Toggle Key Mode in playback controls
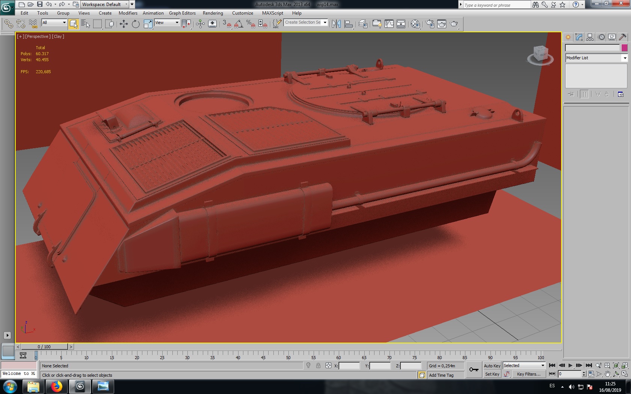This screenshot has height=394, width=631. (552, 374)
